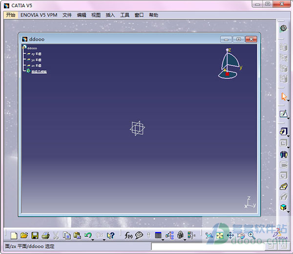Enable Fly mode with the airplane icon
Image resolution: width=293 pixels, height=254 pixels.
point(209,235)
